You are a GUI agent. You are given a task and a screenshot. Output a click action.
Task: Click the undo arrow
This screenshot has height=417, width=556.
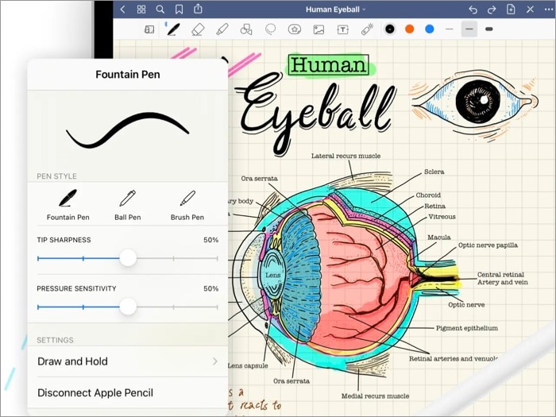click(x=473, y=10)
